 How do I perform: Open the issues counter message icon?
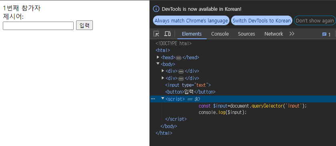tap(326, 34)
